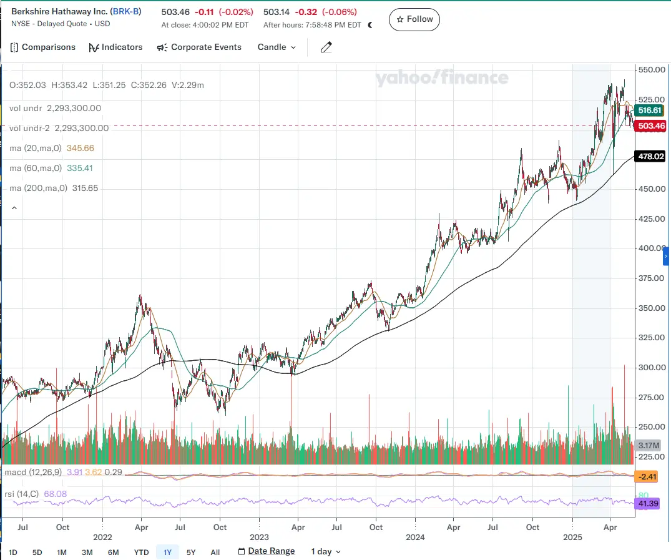Follow the Berkshire Hathaway stock
This screenshot has width=671, height=560.
tap(414, 19)
